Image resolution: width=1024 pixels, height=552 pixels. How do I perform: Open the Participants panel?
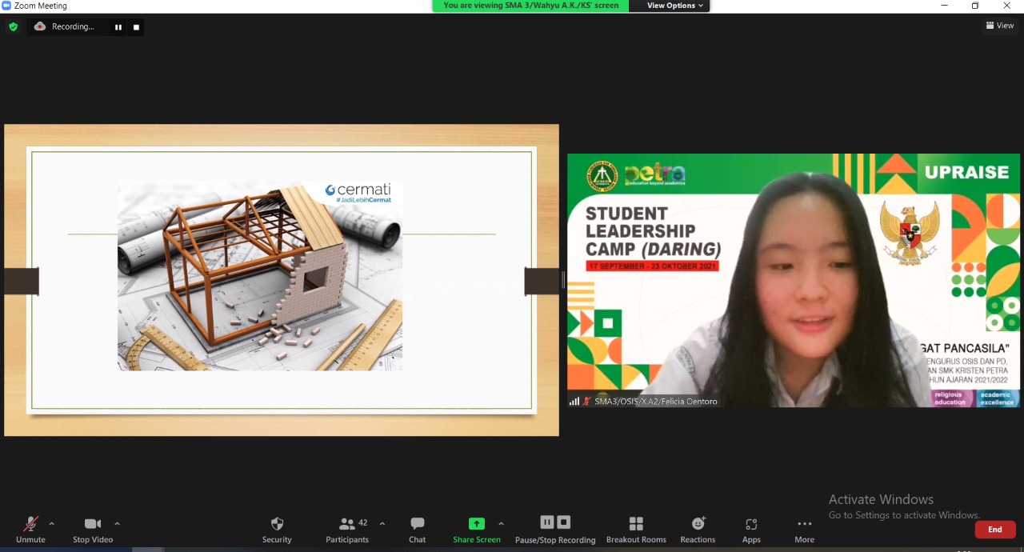point(347,530)
